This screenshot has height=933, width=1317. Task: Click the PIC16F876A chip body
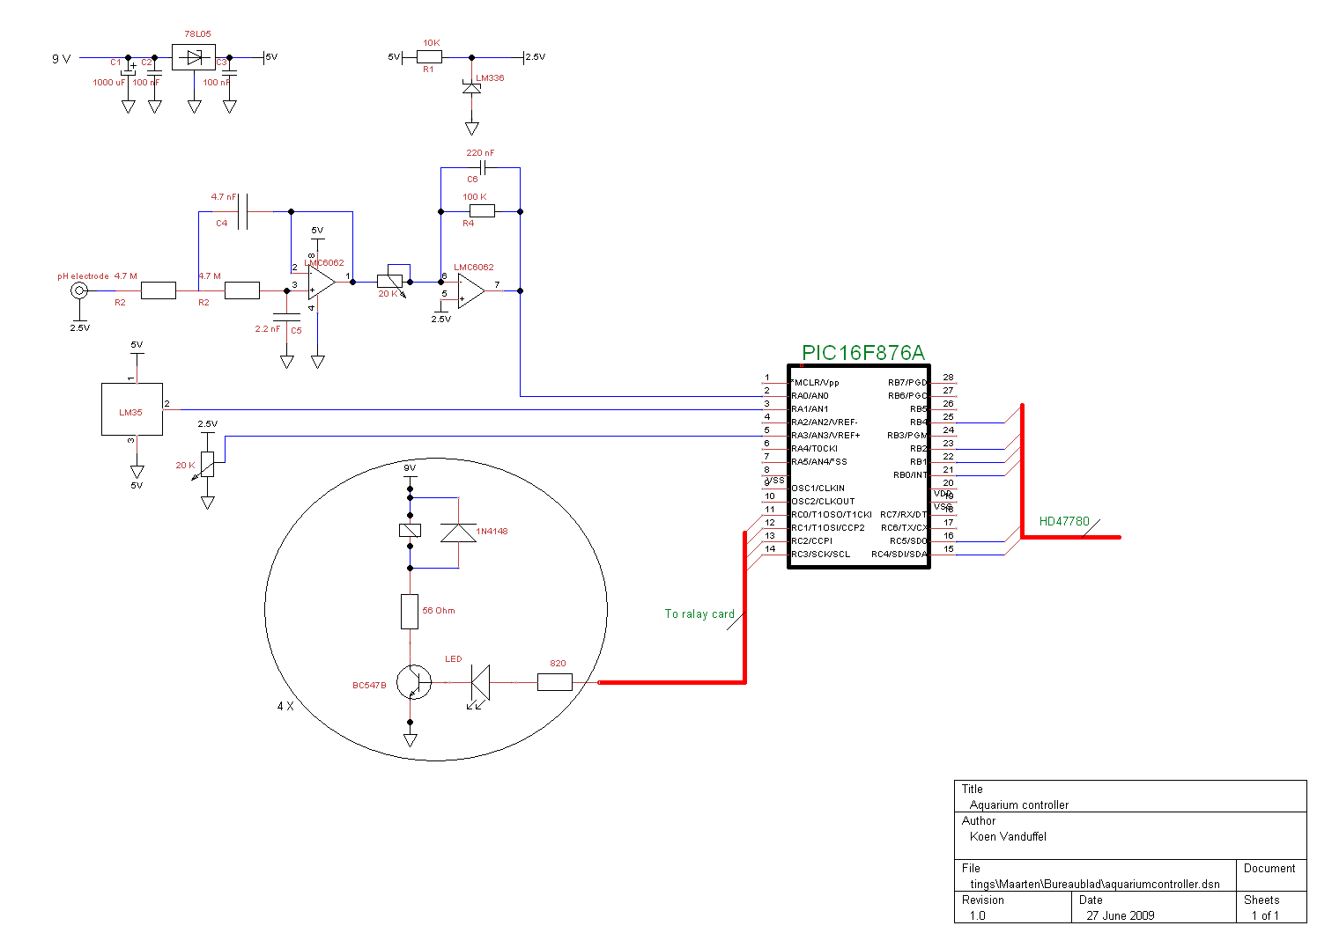click(859, 466)
